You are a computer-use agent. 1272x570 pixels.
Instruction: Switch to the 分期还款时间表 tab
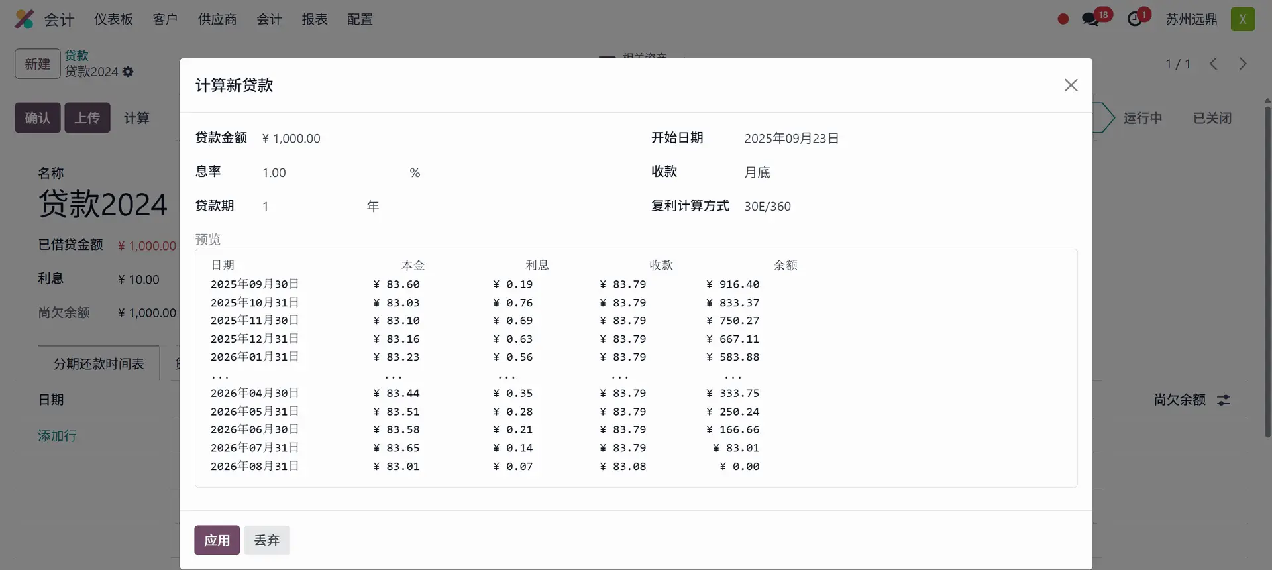click(99, 364)
